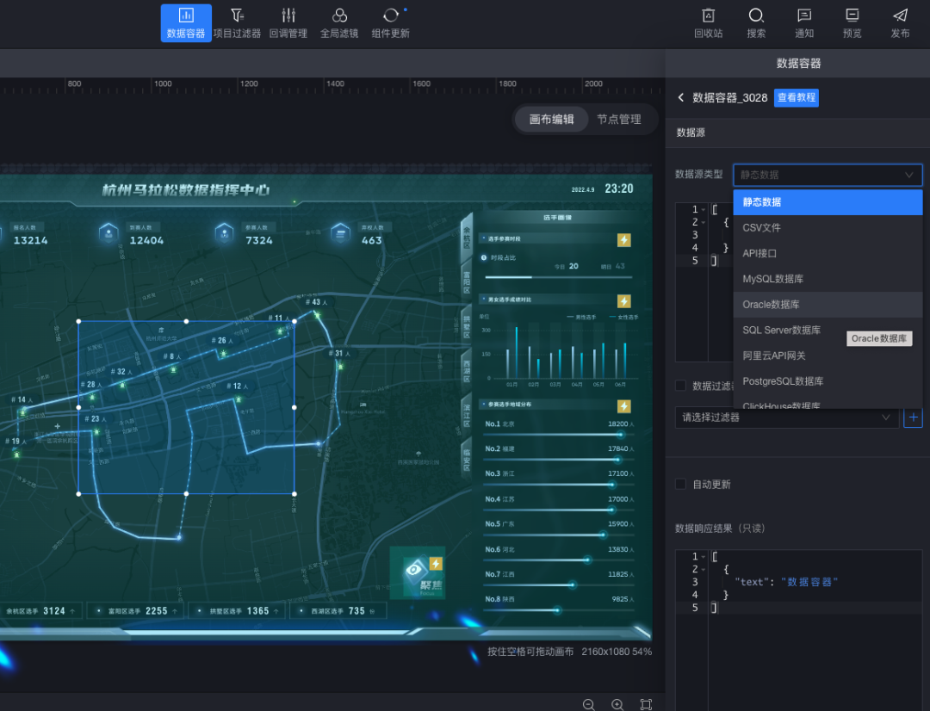Click the top-middle selection handle
This screenshot has height=711, width=930.
[186, 321]
